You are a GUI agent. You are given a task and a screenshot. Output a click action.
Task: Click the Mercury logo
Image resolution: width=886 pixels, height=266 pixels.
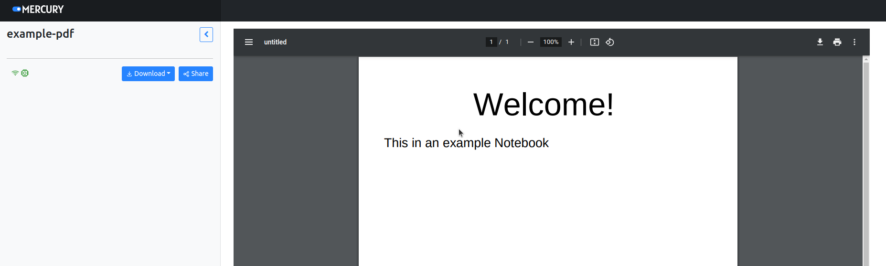point(38,10)
